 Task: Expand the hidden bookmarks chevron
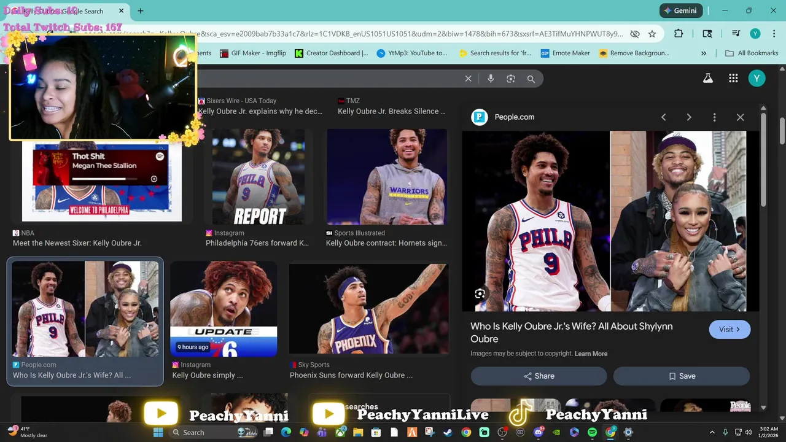coord(704,53)
